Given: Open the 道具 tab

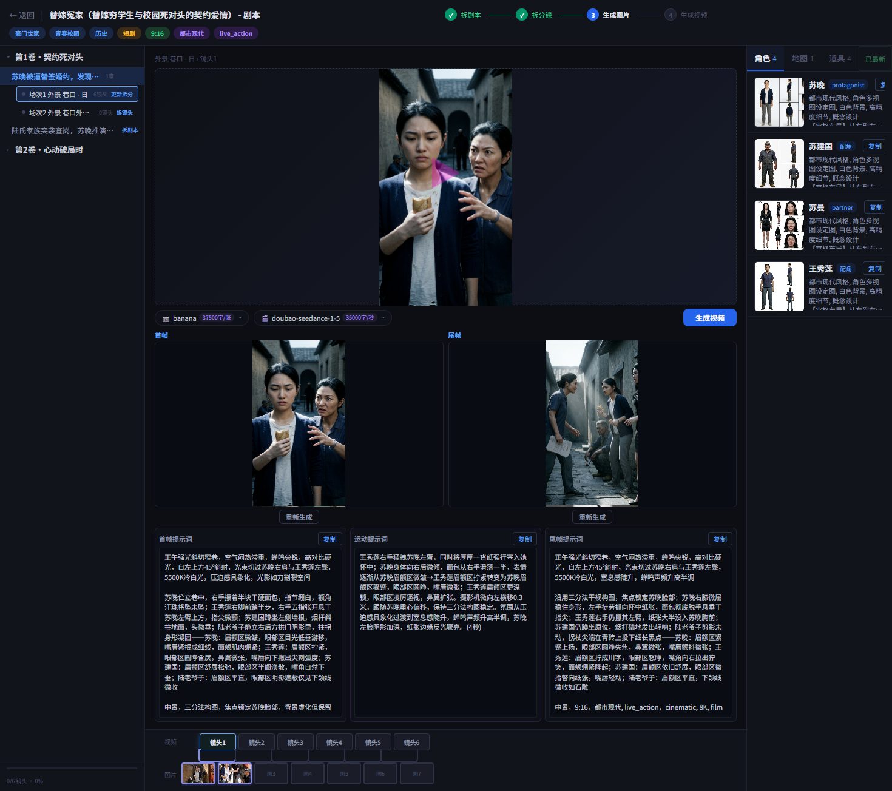Looking at the screenshot, I should 839,58.
